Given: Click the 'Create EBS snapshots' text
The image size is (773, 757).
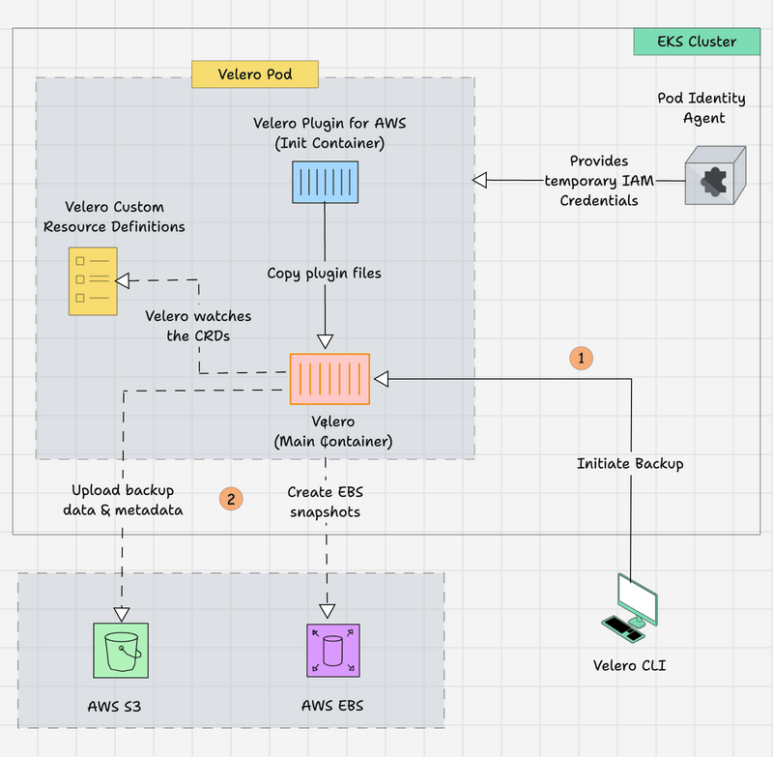Looking at the screenshot, I should tap(326, 502).
